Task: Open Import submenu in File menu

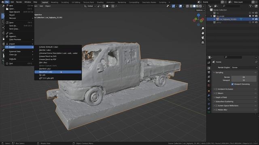Action: (19, 44)
